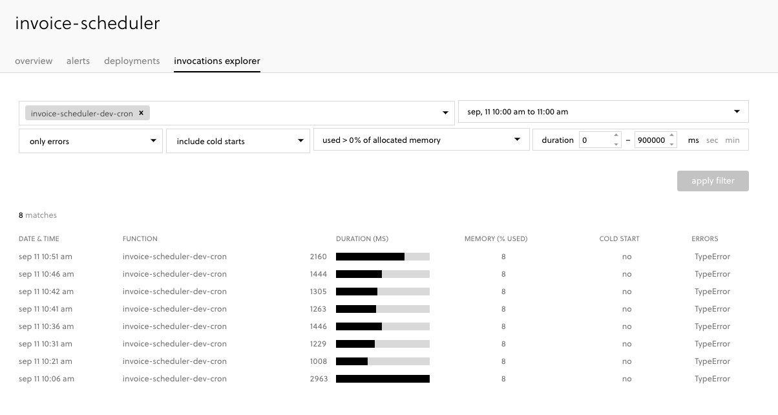Image resolution: width=778 pixels, height=415 pixels.
Task: Remove the invoice-scheduler-dev-cron filter tag
Action: click(141, 112)
